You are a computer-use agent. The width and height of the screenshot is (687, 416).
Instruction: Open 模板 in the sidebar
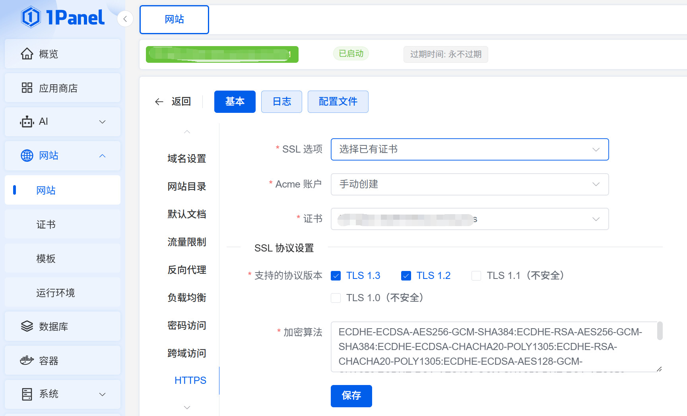click(62, 258)
